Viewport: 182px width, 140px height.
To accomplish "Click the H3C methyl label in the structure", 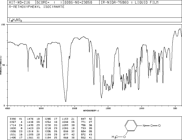I will [115, 137].
